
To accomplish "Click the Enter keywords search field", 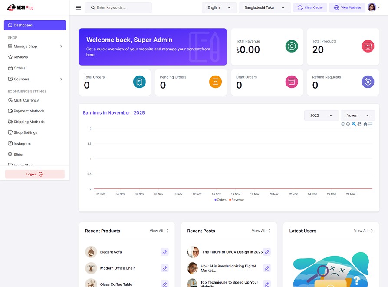I will (x=122, y=7).
